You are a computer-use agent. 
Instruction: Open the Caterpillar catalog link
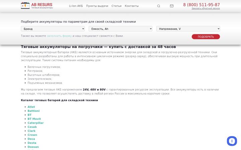click(36, 123)
